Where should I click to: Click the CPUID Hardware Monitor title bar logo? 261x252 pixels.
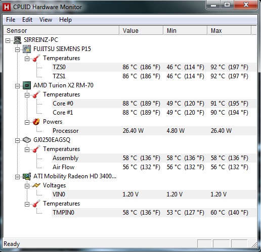[7, 7]
